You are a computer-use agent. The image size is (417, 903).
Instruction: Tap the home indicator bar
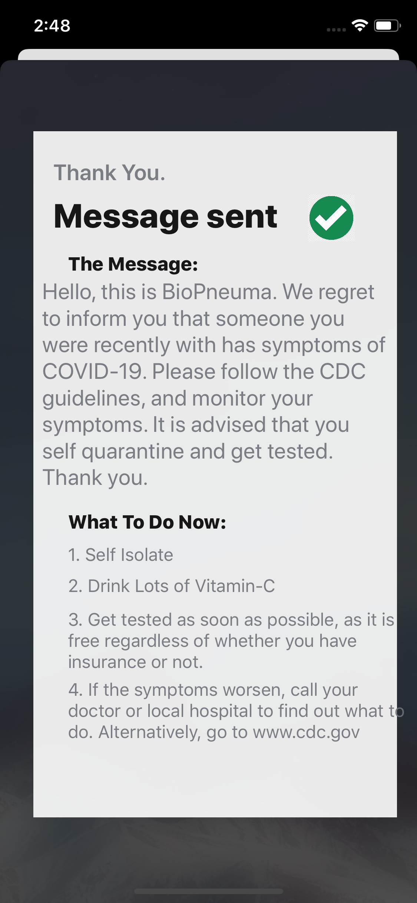pyautogui.click(x=208, y=891)
